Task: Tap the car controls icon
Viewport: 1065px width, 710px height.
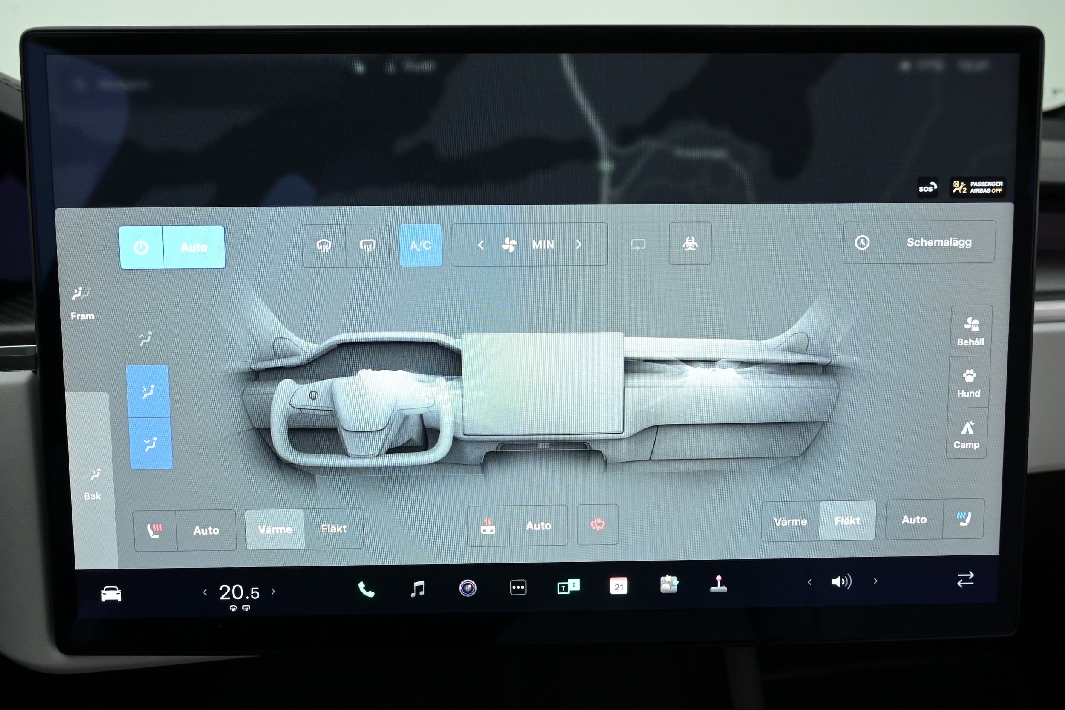Action: click(111, 594)
